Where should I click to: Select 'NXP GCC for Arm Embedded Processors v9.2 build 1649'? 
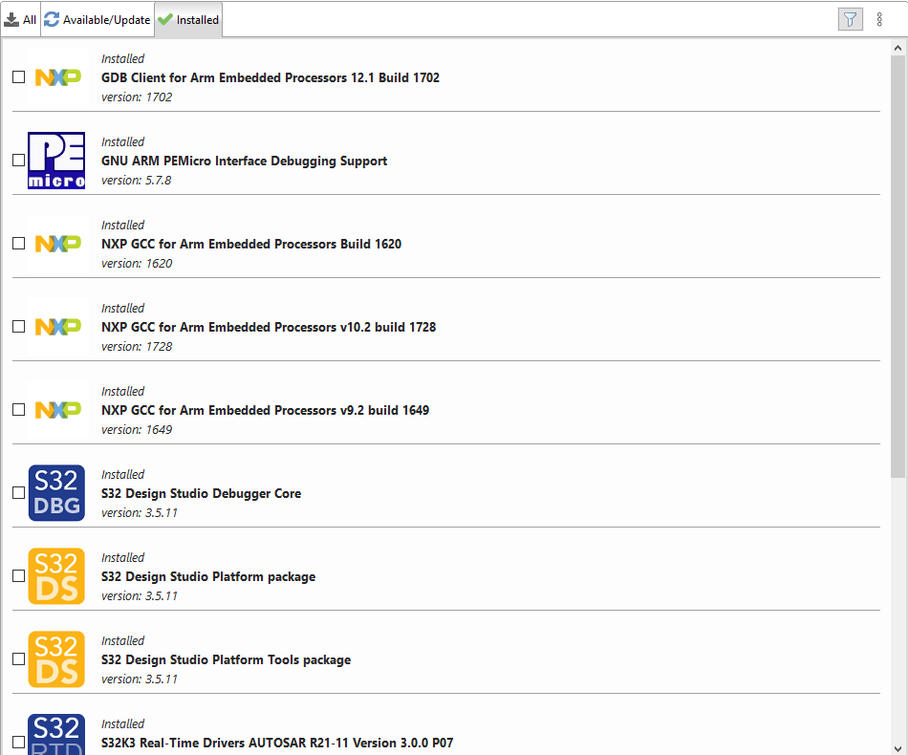[x=265, y=410]
